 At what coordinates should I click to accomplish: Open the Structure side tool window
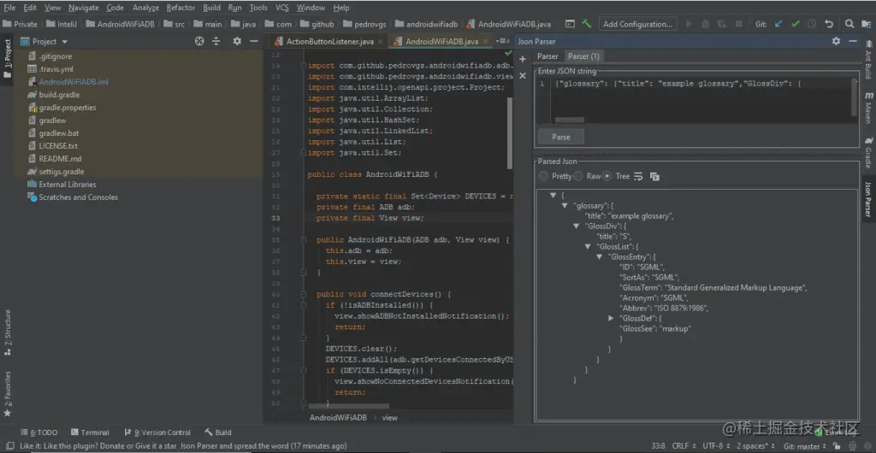point(7,332)
